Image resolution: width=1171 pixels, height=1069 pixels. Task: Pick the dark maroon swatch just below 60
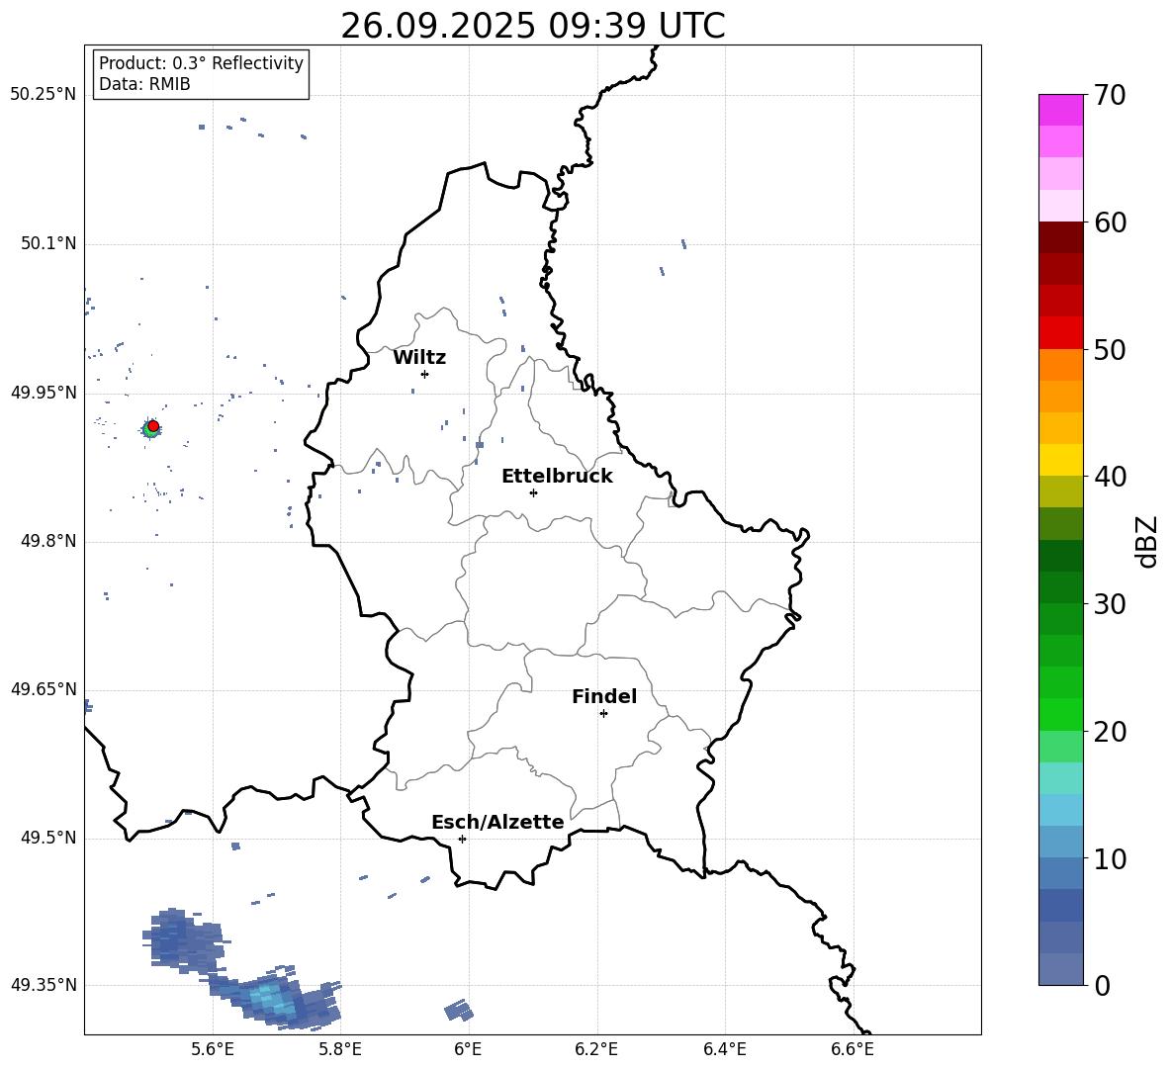1061,237
